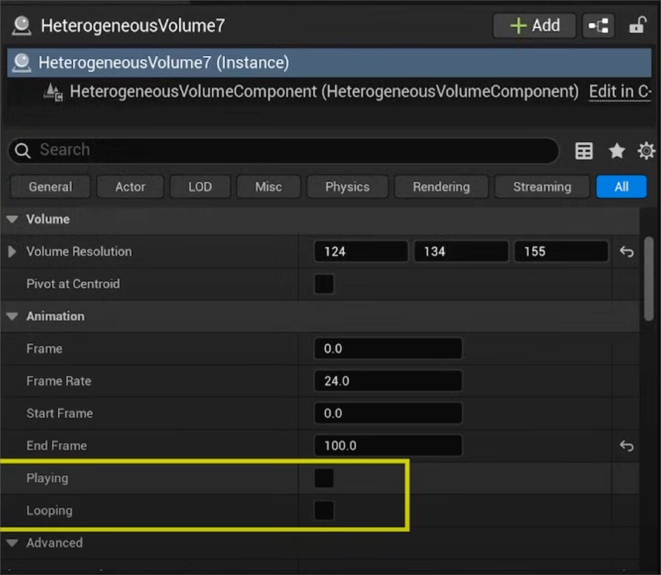Click the HeterogeneousVolumeComponent component icon
Viewport: 661px width, 575px height.
point(53,92)
